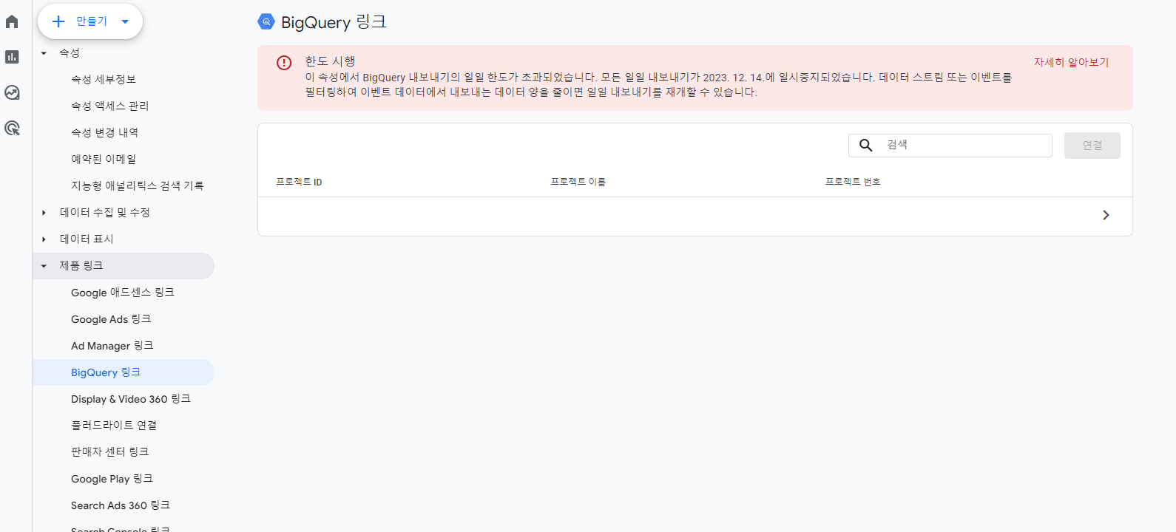This screenshot has width=1176, height=532.
Task: Click the magnifying glass search icon
Action: 865,145
